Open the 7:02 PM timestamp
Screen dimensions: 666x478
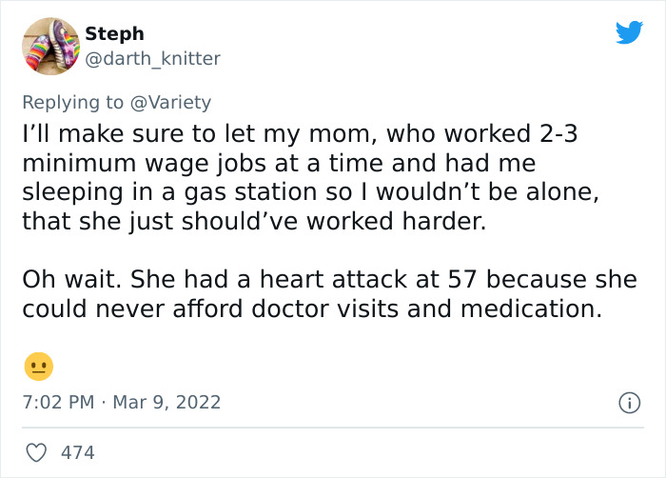click(x=57, y=402)
